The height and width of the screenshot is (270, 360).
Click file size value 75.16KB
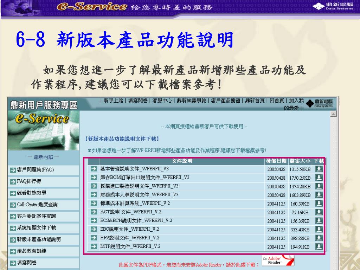tap(300, 213)
